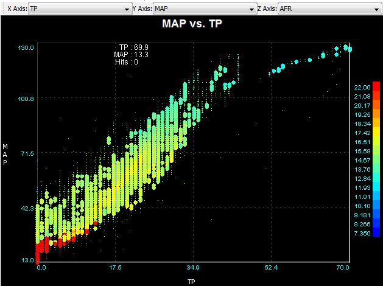Click the 14.67 legend value

point(362,160)
